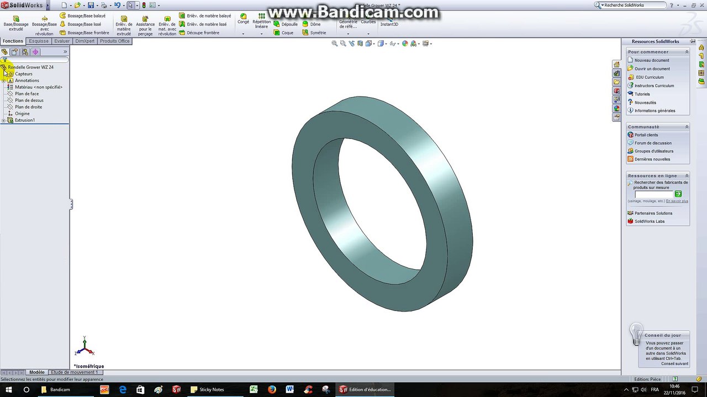
Task: Click Enlèv. de matière balayé
Action: click(x=205, y=16)
